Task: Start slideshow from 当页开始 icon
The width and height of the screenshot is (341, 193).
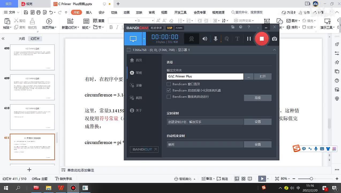Action: (49, 21)
